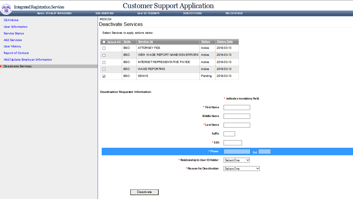Focus the SSN text box
This screenshot has width=353, height=199.
[x=233, y=143]
